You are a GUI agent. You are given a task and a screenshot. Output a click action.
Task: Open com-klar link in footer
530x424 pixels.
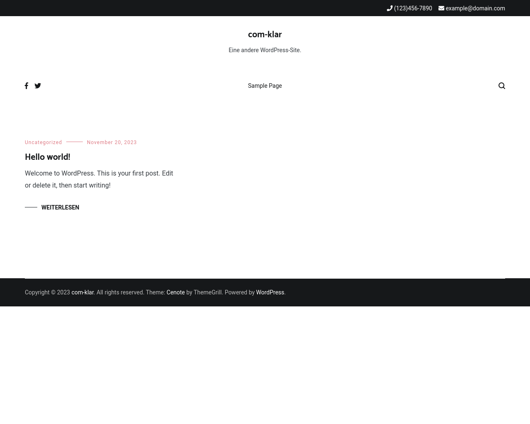(82, 292)
